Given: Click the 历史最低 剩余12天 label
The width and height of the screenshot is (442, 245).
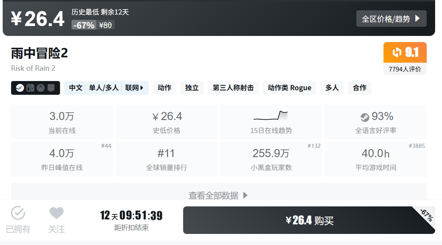Looking at the screenshot, I should coord(100,12).
